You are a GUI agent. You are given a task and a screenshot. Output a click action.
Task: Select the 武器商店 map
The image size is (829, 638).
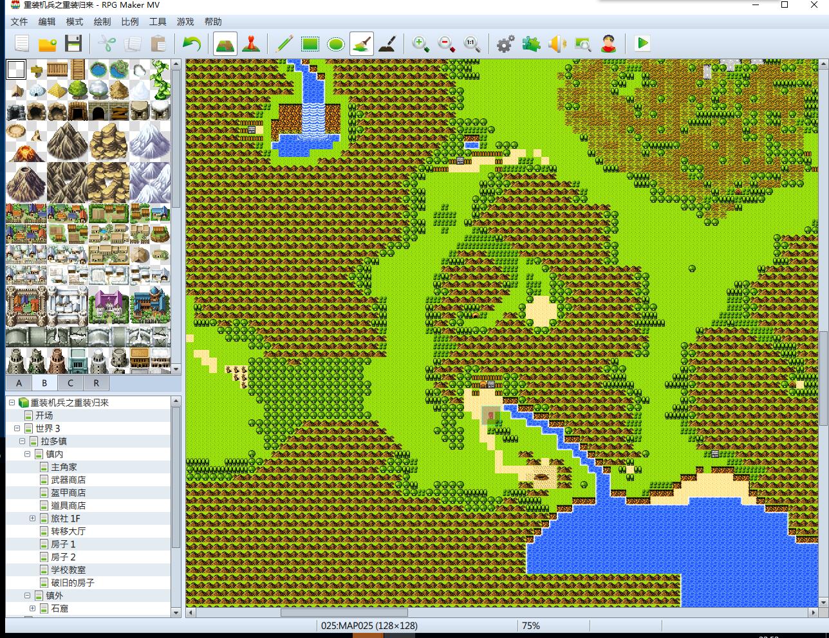68,480
